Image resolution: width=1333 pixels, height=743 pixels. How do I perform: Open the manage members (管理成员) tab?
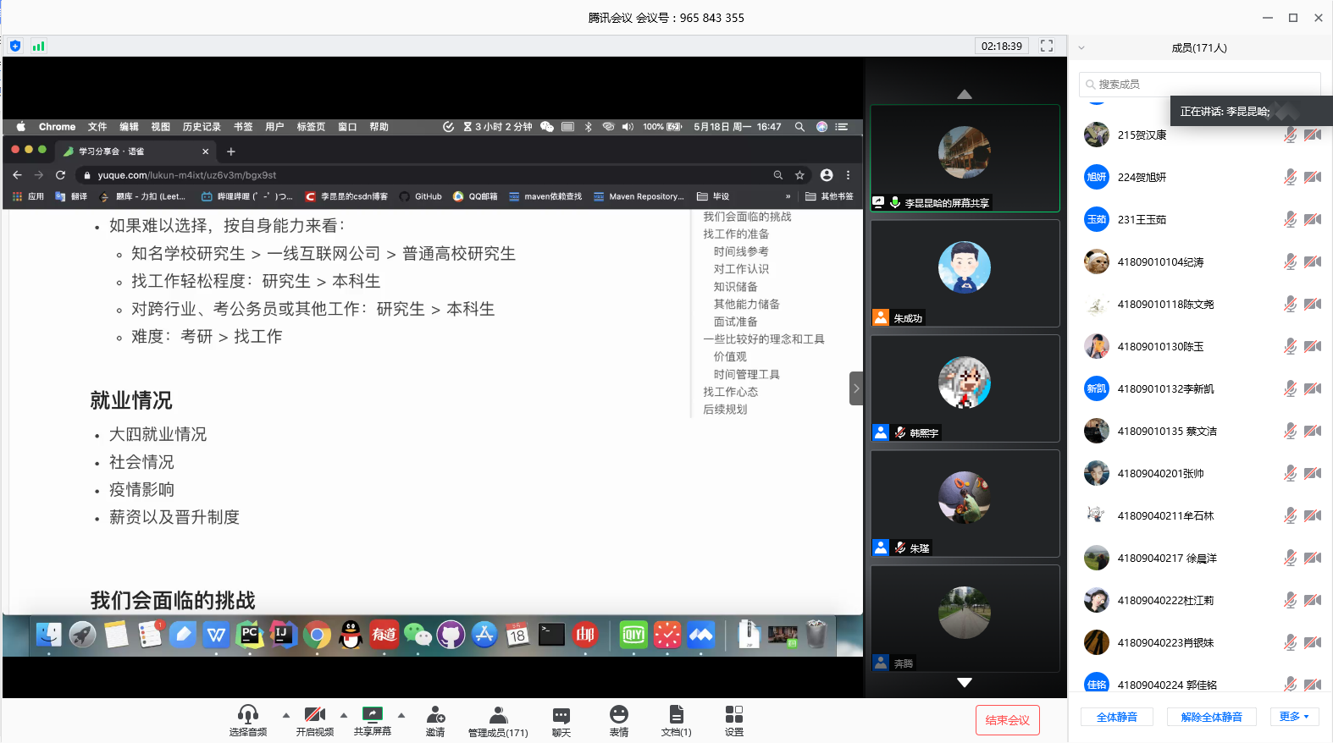click(x=498, y=714)
